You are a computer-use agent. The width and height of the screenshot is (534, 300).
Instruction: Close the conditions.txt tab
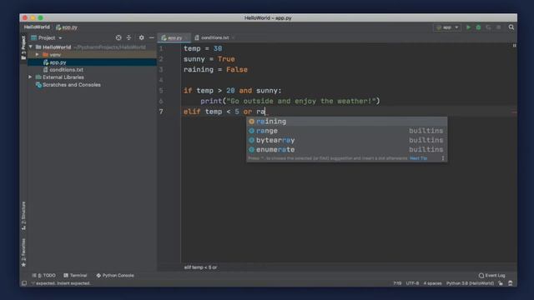coord(234,37)
